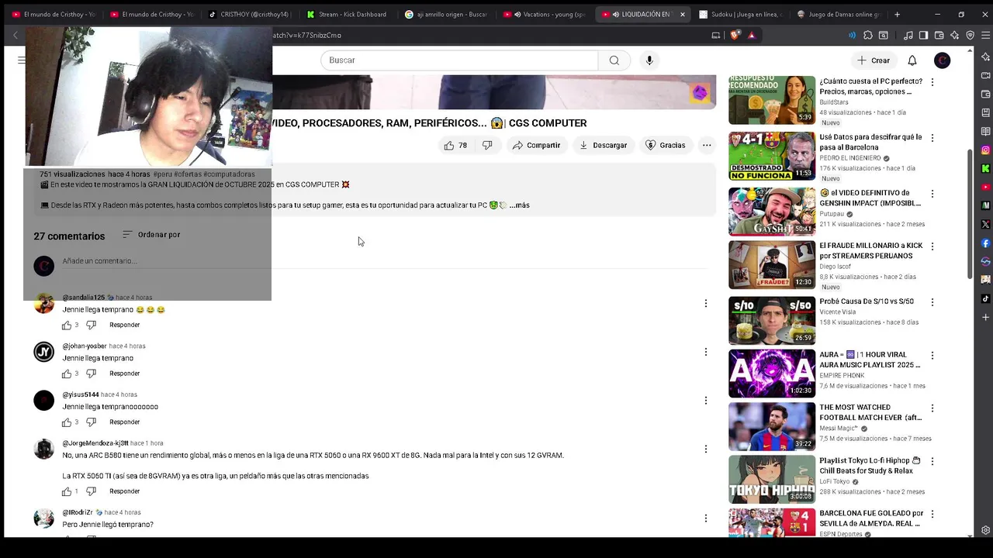Image resolution: width=993 pixels, height=558 pixels.
Task: Open TikTok from the browser sidebar
Action: pos(985,299)
